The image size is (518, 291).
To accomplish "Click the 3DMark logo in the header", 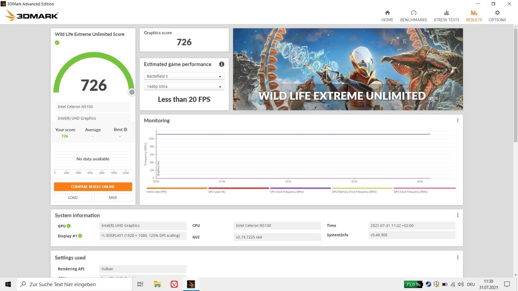I will tap(32, 16).
